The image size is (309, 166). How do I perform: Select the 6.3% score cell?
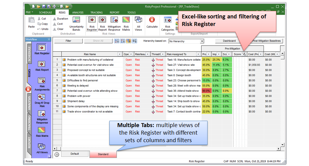[227, 59]
